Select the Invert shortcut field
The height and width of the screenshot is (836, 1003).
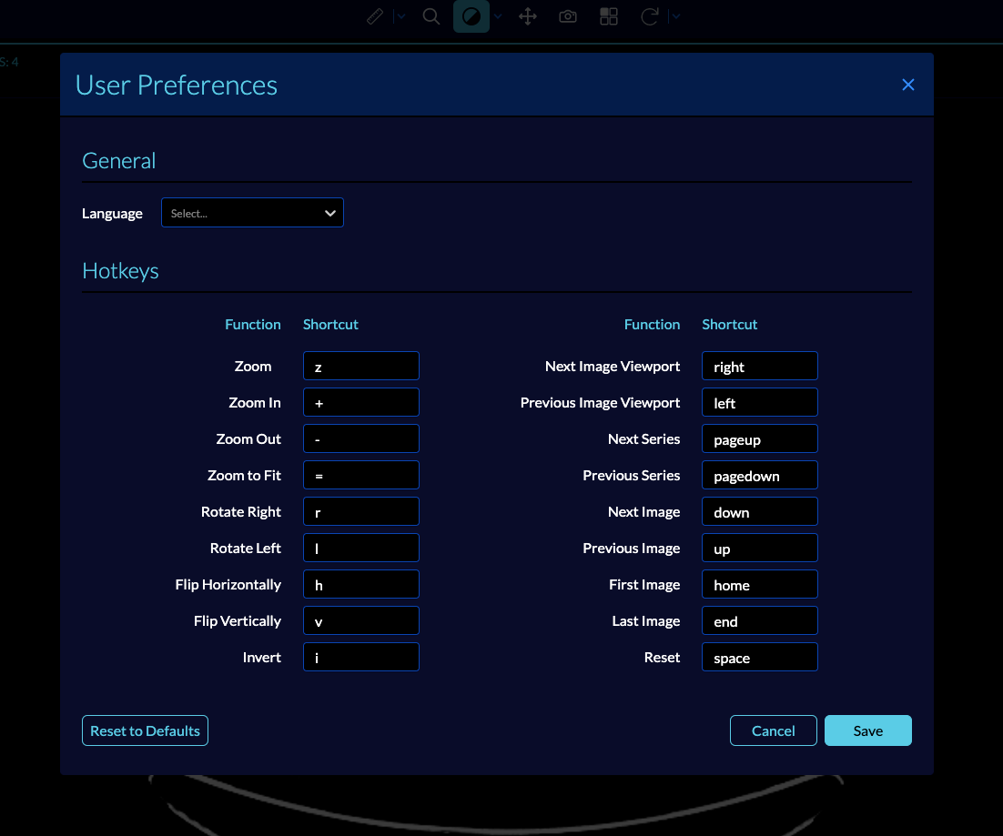tap(360, 657)
